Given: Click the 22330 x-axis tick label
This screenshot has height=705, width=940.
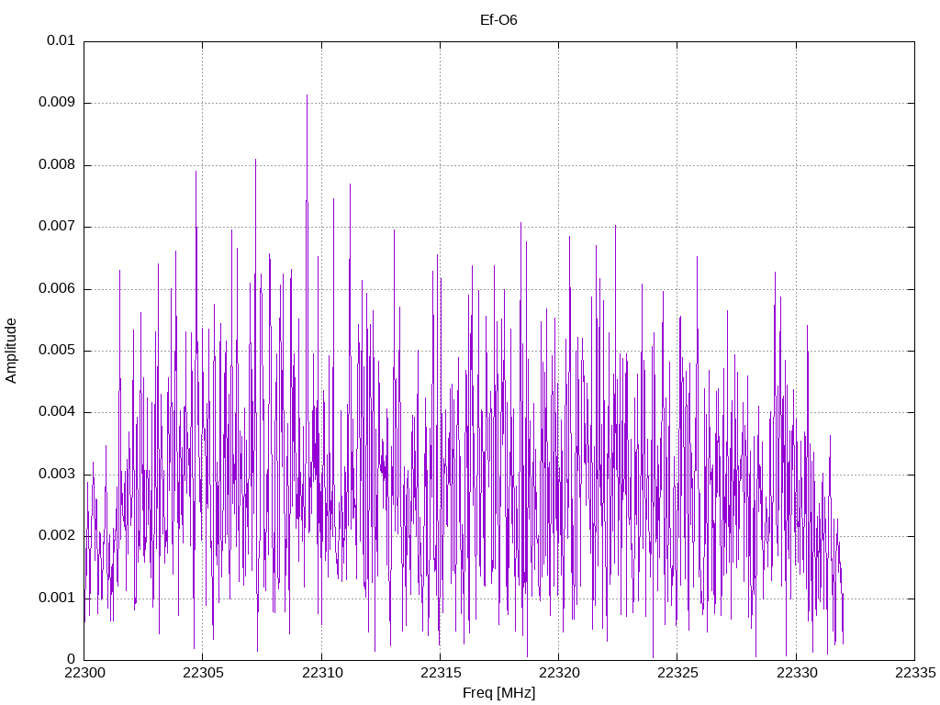Looking at the screenshot, I should (796, 673).
